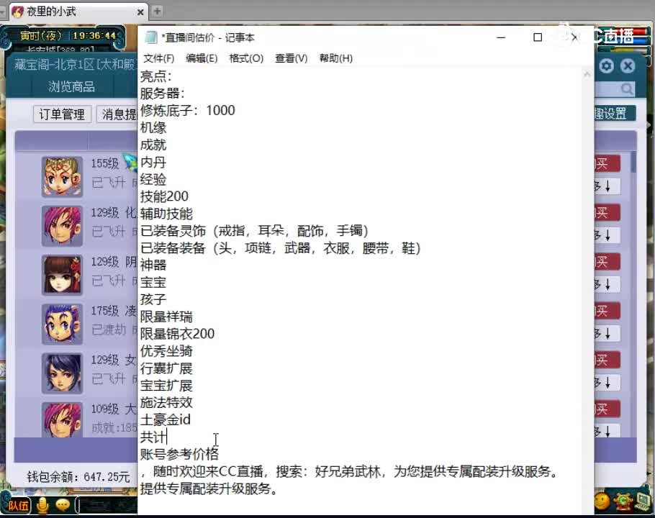Click the red buy button in 129级 化 row
Image resolution: width=655 pixels, height=518 pixels.
click(x=607, y=213)
